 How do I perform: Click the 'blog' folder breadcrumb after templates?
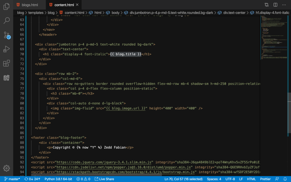[51, 13]
